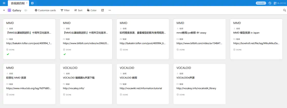The width and height of the screenshot is (287, 108).
Task: Open revision history clock icon
Action: (x=270, y=3)
